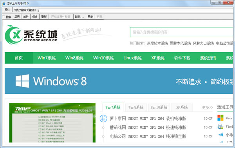
Task: Open 番茄花园 GHOST WIN7 SP1 X64 极速纯净版
Action: tap(148, 128)
